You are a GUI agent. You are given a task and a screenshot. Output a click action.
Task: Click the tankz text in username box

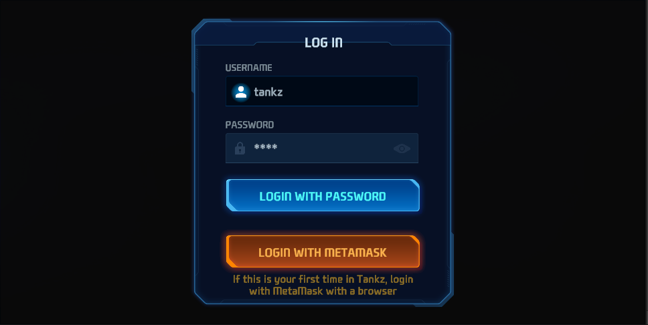(x=268, y=92)
